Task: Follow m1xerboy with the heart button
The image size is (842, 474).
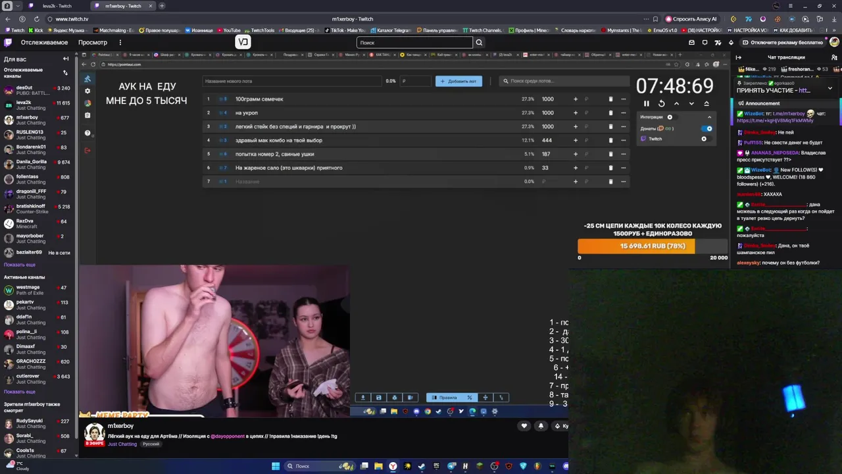Action: tap(524, 426)
